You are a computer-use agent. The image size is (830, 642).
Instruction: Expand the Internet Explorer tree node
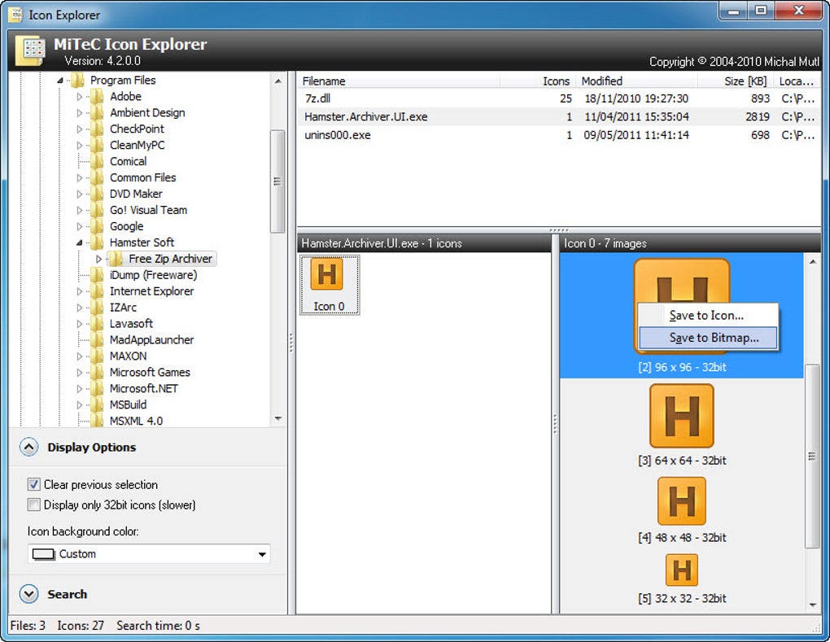tap(80, 291)
